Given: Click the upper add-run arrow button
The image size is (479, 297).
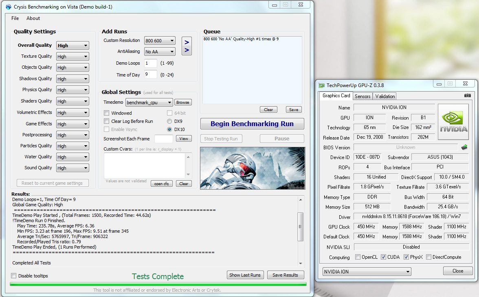Looking at the screenshot, I should (x=187, y=42).
